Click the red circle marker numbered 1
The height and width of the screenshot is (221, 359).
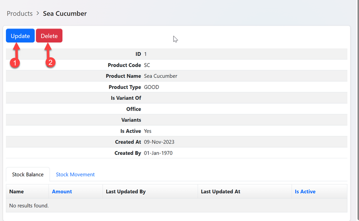pyautogui.click(x=15, y=63)
